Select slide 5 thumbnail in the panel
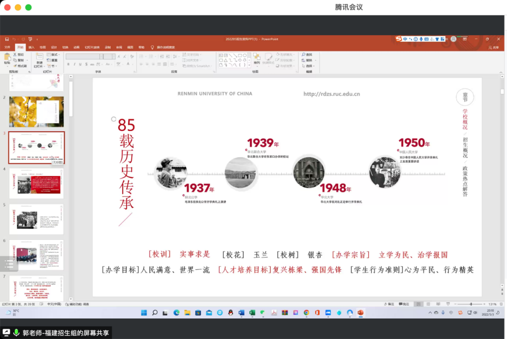Screen dimensions: 507x339 [36, 219]
